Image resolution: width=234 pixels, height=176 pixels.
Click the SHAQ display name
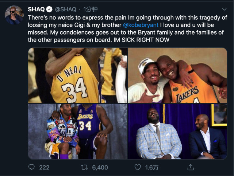(x=37, y=9)
